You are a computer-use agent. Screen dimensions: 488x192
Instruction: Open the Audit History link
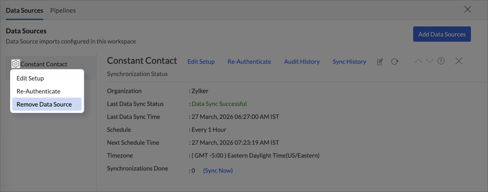click(x=302, y=62)
